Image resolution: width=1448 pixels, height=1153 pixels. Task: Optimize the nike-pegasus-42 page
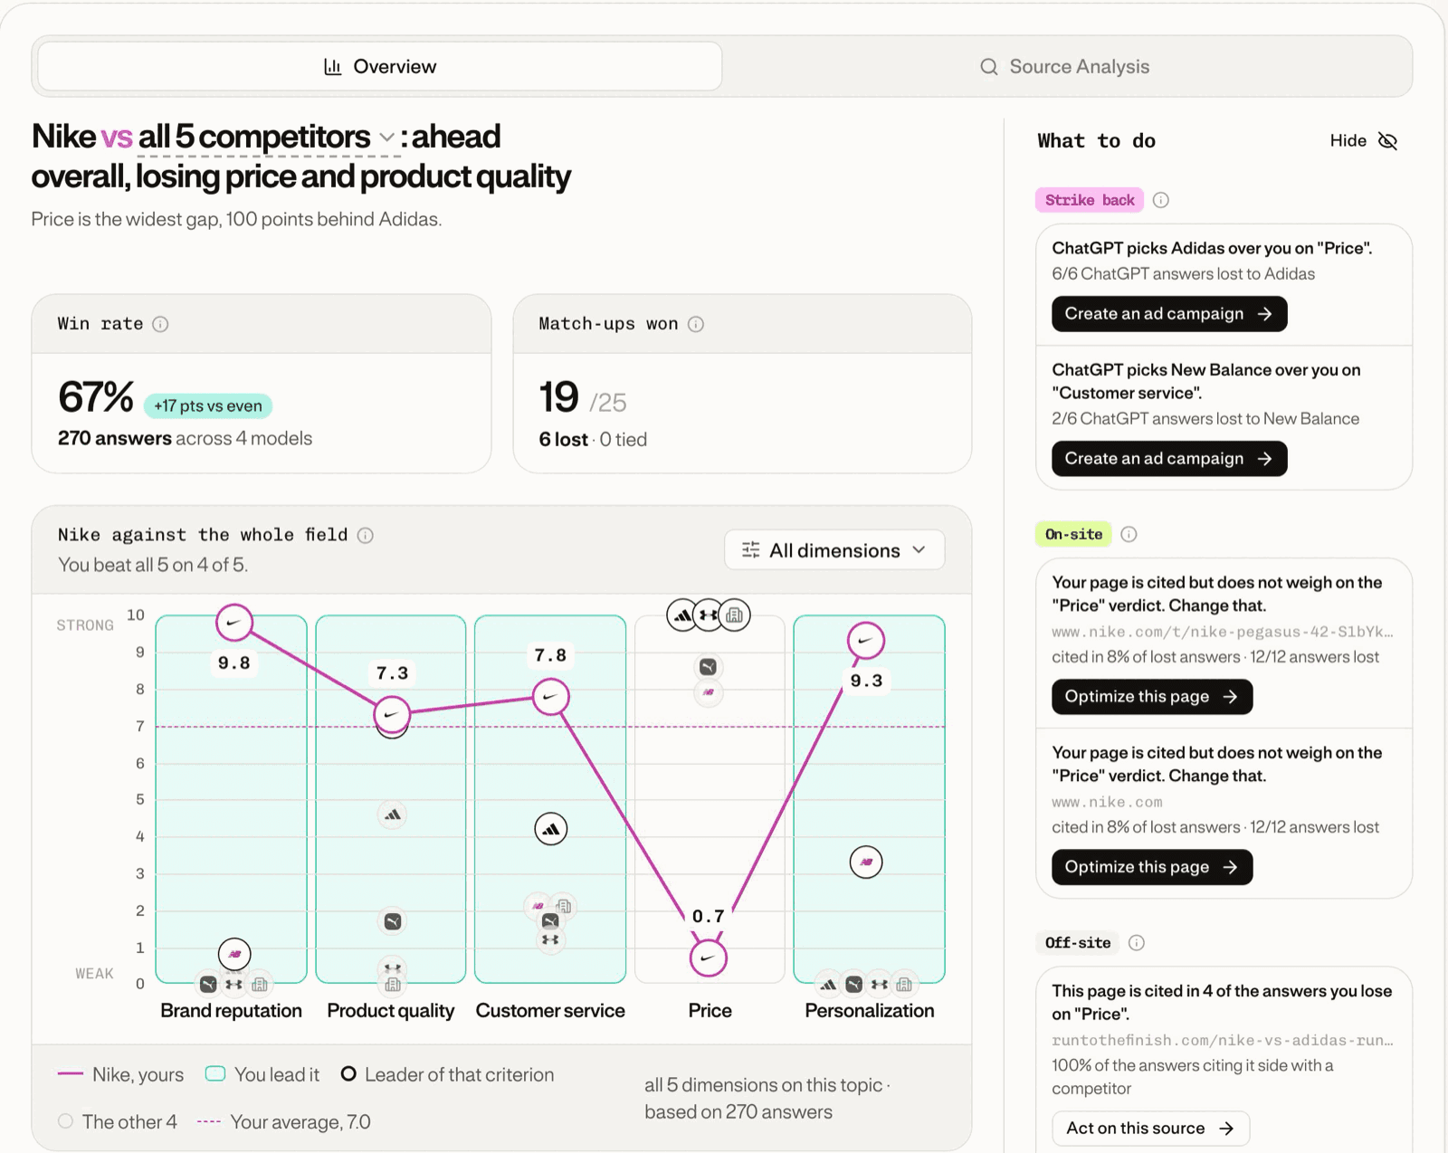tap(1152, 697)
